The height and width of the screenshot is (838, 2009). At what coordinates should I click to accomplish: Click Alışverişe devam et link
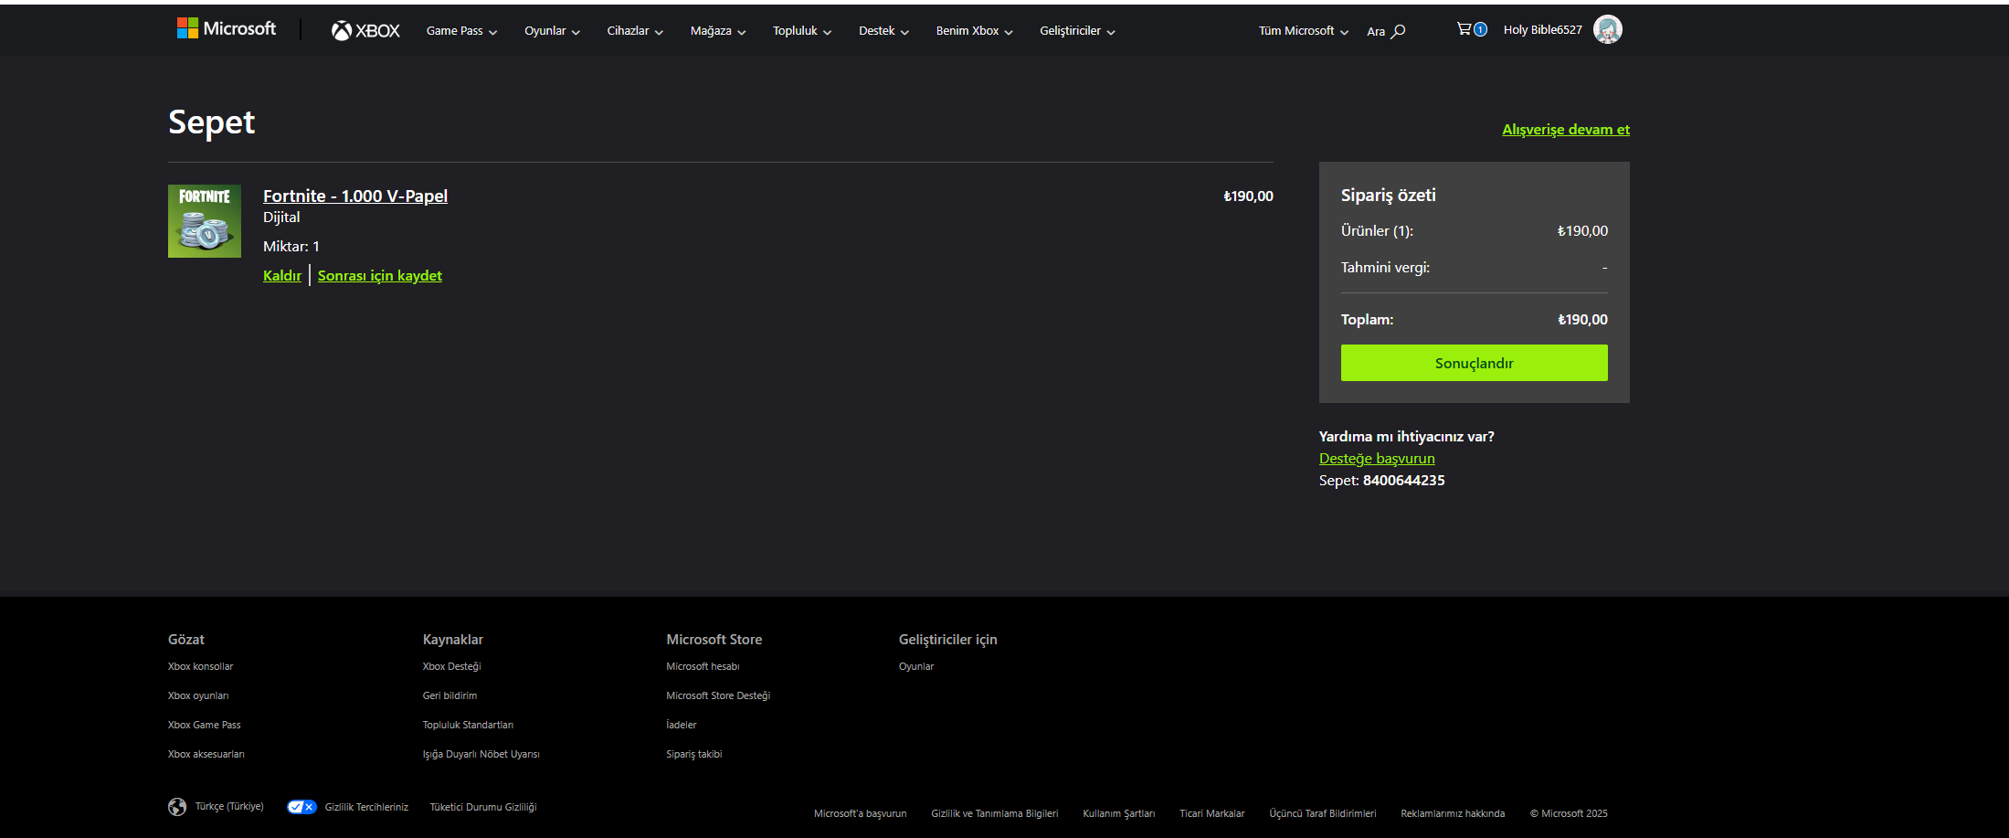[1565, 130]
